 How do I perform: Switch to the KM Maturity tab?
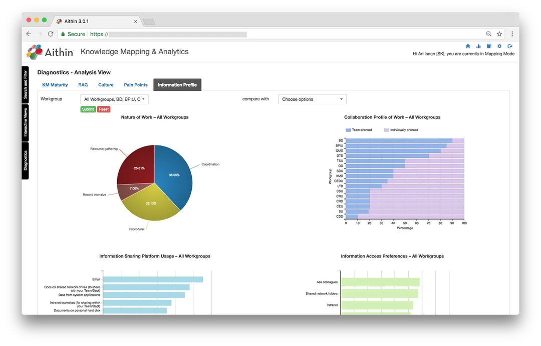click(55, 85)
